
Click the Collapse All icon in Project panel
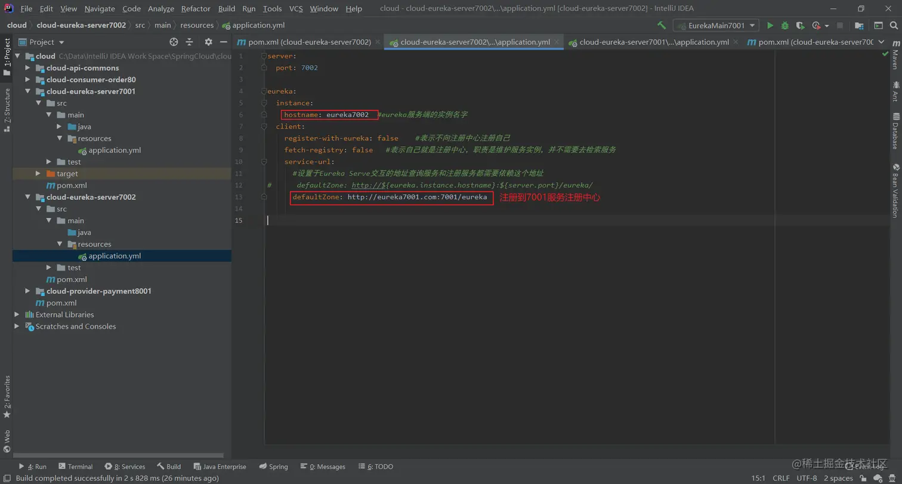click(x=189, y=42)
